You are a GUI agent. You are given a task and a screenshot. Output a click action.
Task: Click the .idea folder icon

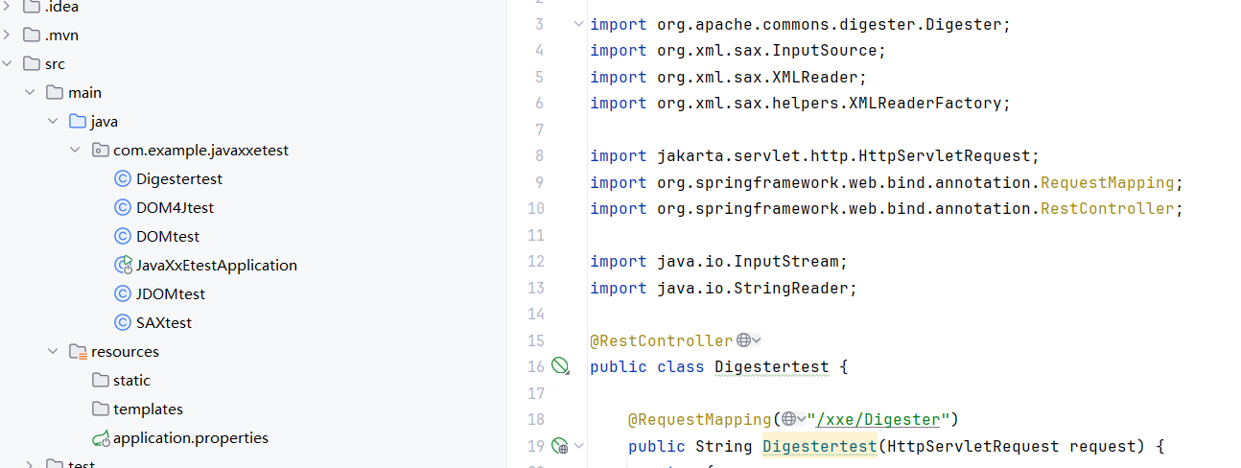point(32,7)
